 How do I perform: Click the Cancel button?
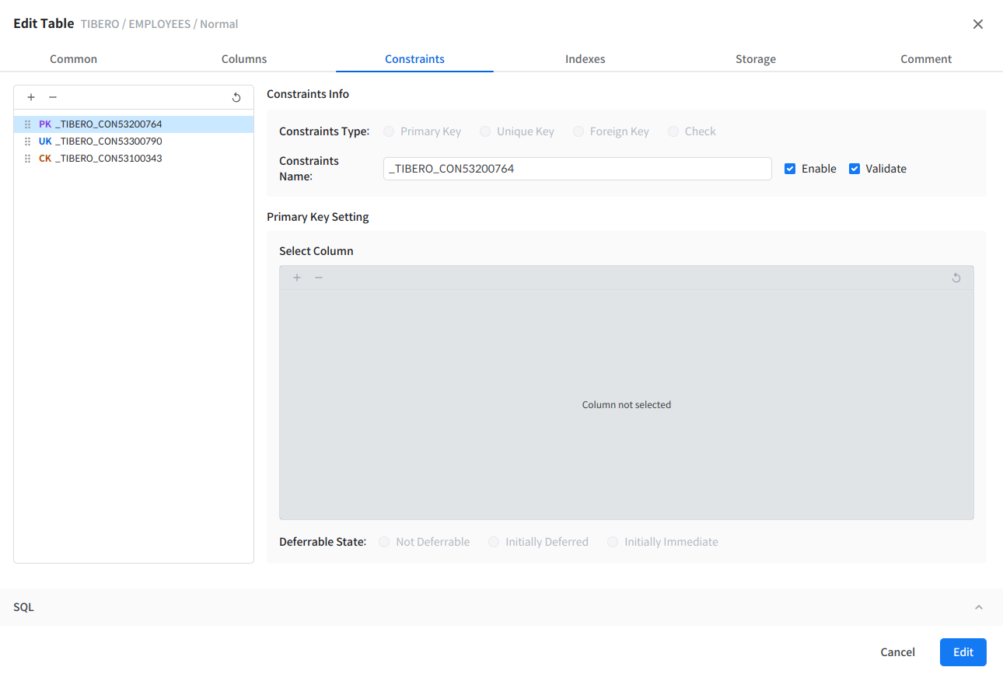point(897,652)
